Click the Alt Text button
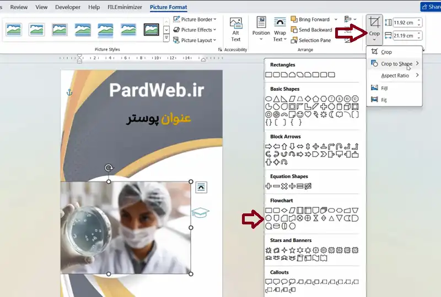The width and height of the screenshot is (441, 297). coord(236,30)
